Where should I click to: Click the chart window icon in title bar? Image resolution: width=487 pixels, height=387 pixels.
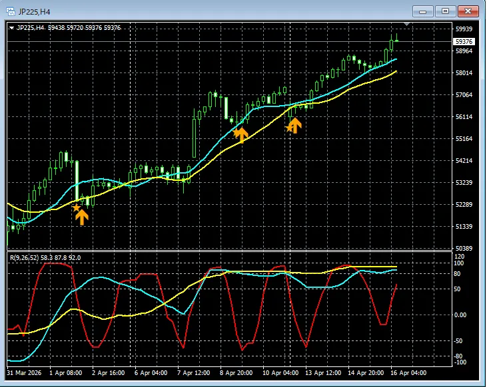click(10, 11)
